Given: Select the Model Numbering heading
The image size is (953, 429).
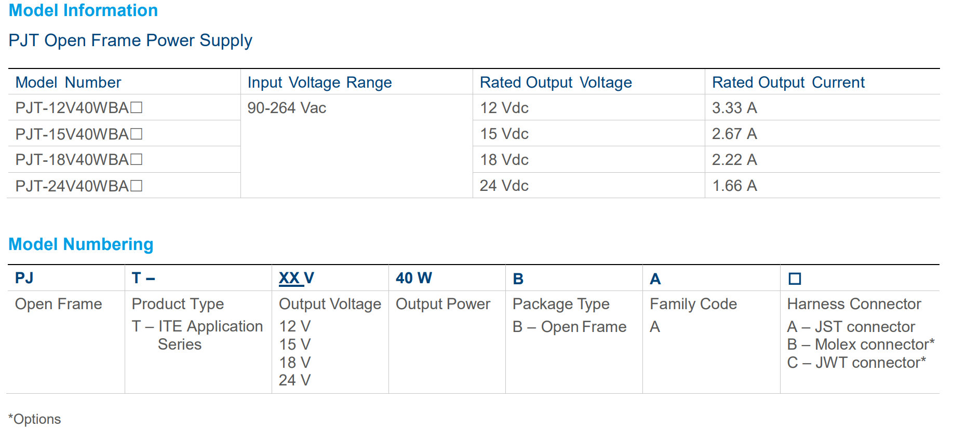Looking at the screenshot, I should 81,244.
